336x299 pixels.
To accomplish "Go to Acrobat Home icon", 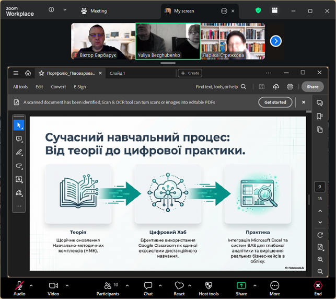I will (28, 73).
